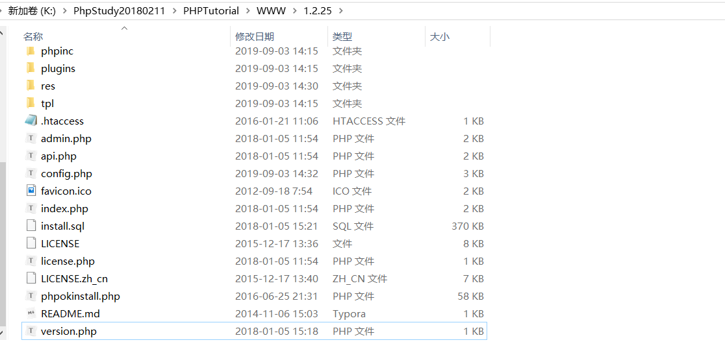Sort files by 修改日期 column header
Image resolution: width=725 pixels, height=351 pixels.
255,37
